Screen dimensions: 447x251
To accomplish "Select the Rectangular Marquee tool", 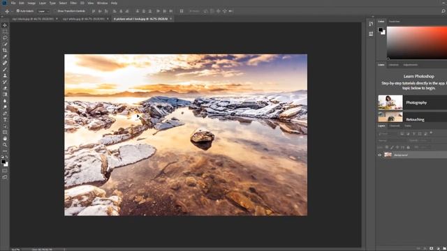I will (5, 31).
